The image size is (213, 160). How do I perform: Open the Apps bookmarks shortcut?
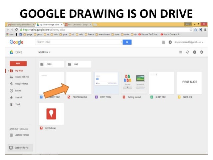click(x=10, y=34)
